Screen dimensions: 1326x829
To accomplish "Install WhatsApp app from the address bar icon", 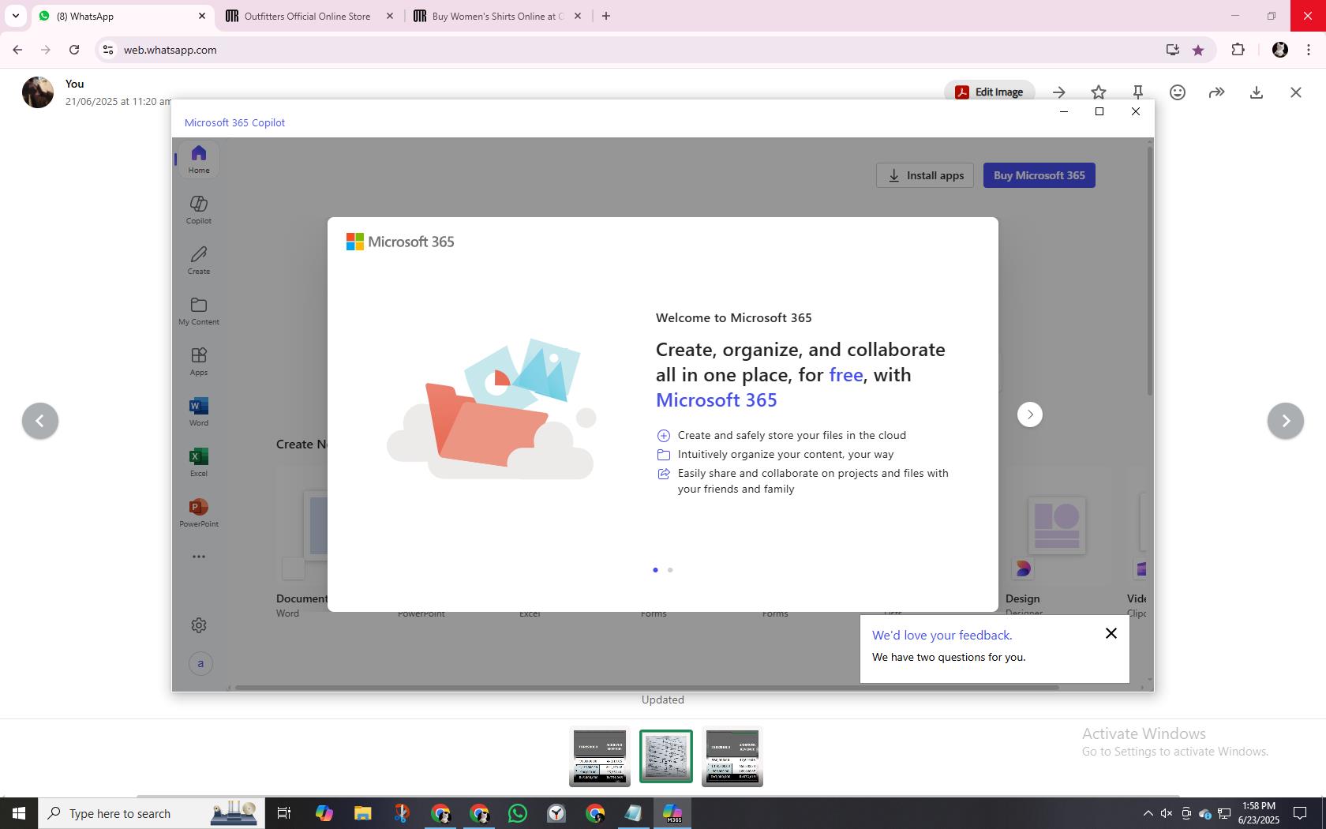I will pyautogui.click(x=1173, y=50).
